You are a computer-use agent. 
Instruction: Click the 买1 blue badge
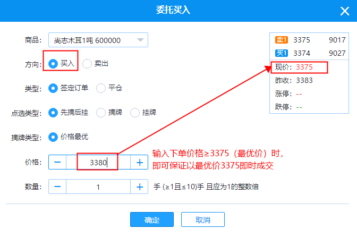coord(282,53)
